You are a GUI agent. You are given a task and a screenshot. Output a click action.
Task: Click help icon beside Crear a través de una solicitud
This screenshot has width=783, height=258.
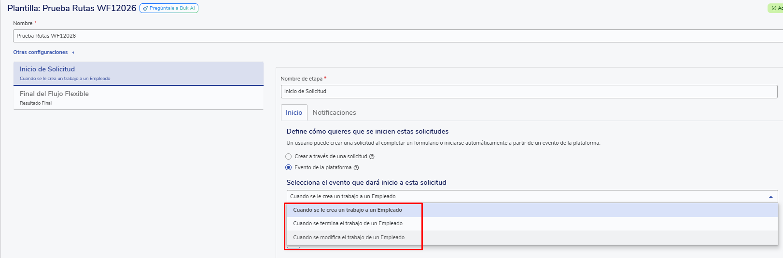(x=372, y=157)
